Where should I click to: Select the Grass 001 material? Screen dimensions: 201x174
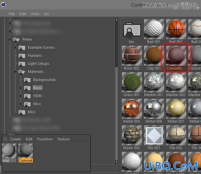(132, 82)
